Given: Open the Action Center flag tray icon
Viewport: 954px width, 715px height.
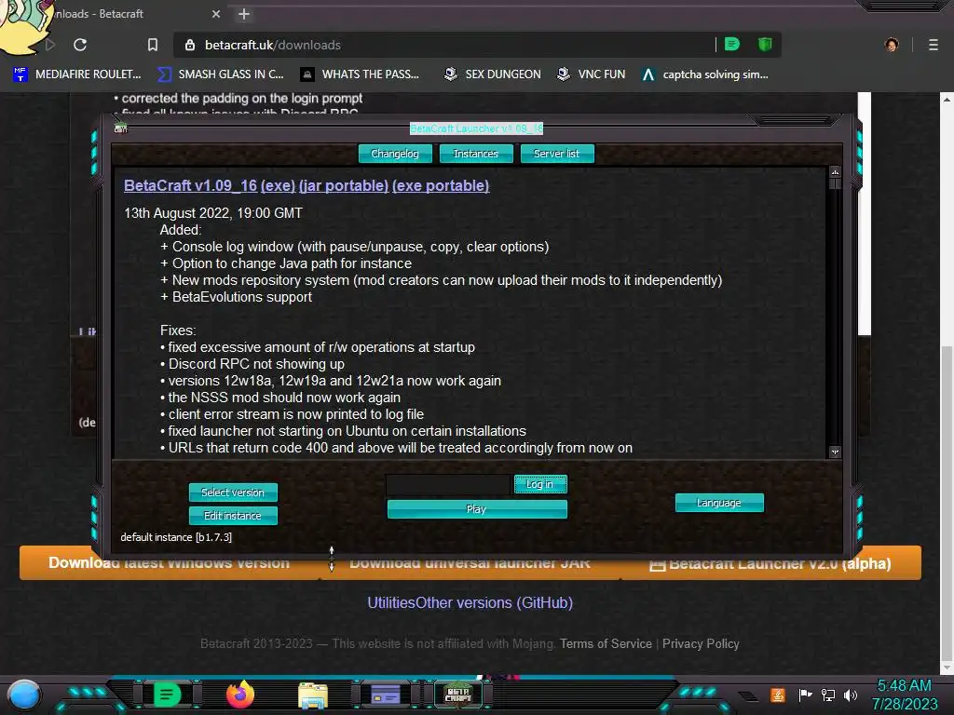Looking at the screenshot, I should [x=806, y=695].
